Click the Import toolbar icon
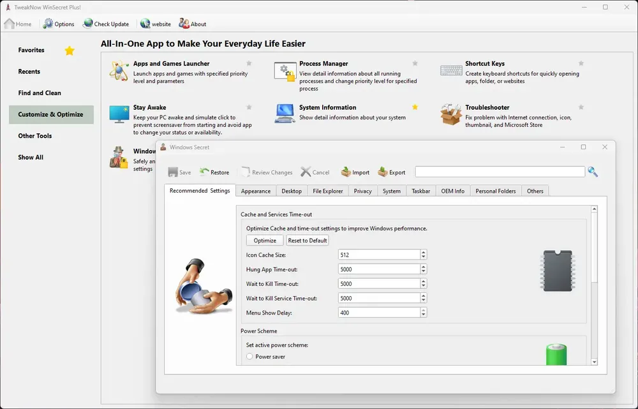This screenshot has height=409, width=638. click(346, 172)
